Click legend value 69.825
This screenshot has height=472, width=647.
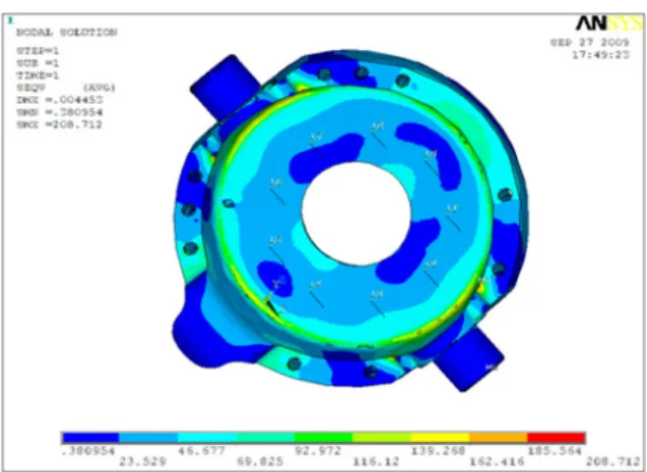(x=260, y=461)
